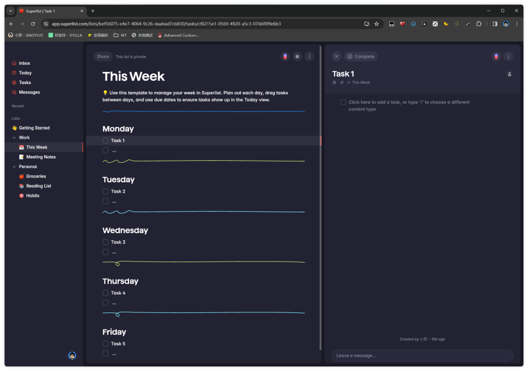
Task: Star the This Week list
Action: click(297, 57)
